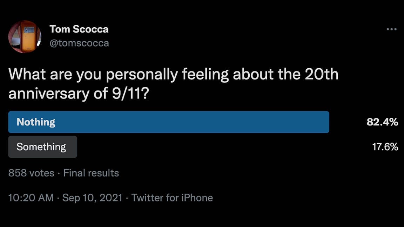Click the 82.4% result figure
The height and width of the screenshot is (227, 404).
point(382,122)
